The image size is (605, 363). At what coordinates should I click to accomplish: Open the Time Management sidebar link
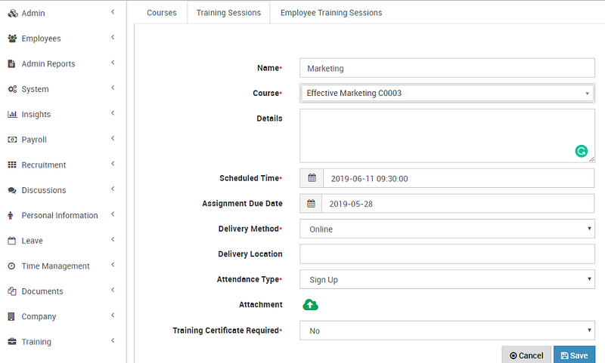pyautogui.click(x=55, y=266)
